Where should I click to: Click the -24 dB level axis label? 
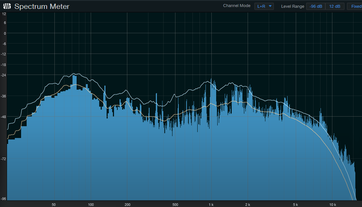click(x=4, y=75)
